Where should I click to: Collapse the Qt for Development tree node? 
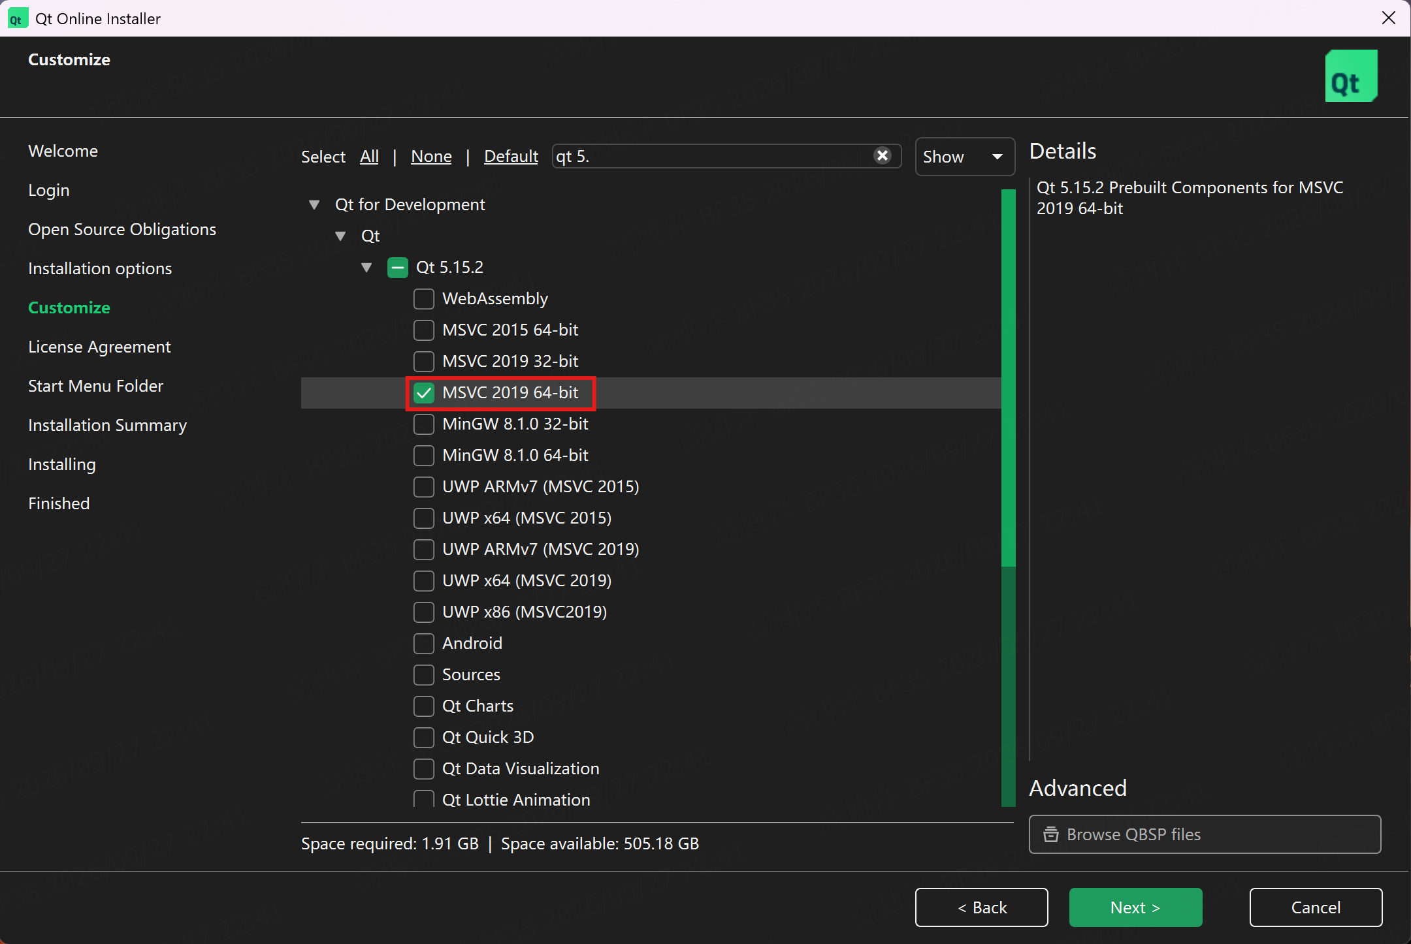click(x=314, y=205)
